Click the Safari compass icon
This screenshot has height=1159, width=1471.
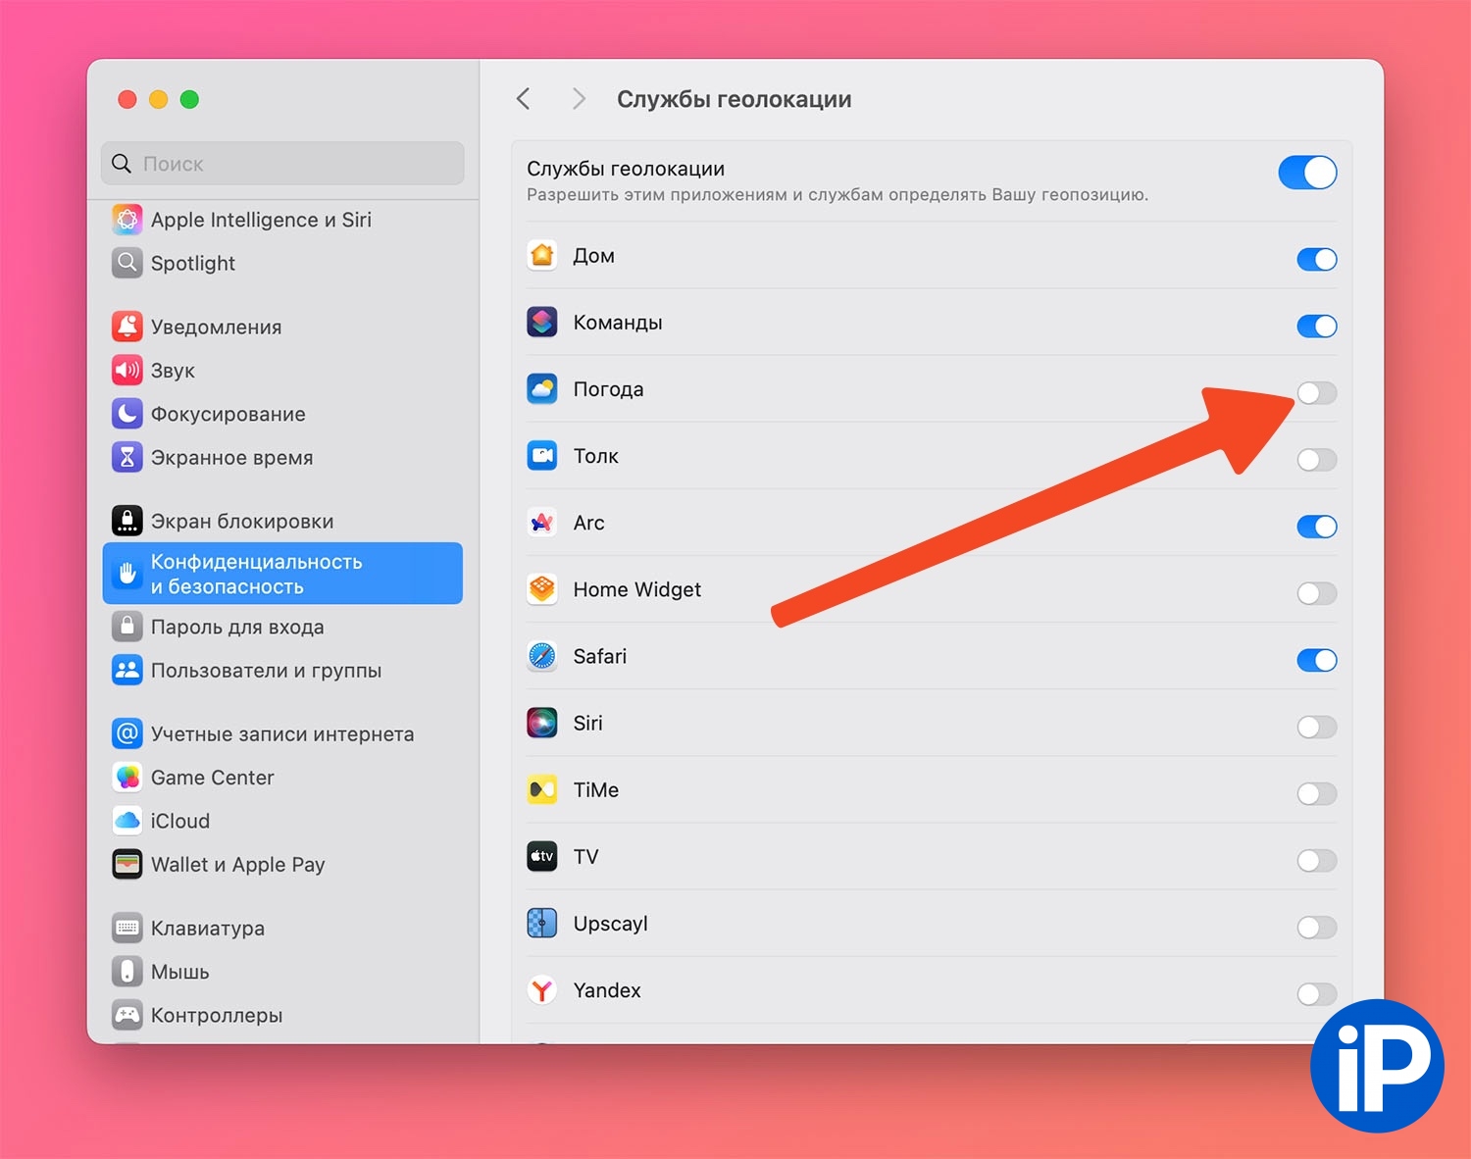tap(542, 656)
